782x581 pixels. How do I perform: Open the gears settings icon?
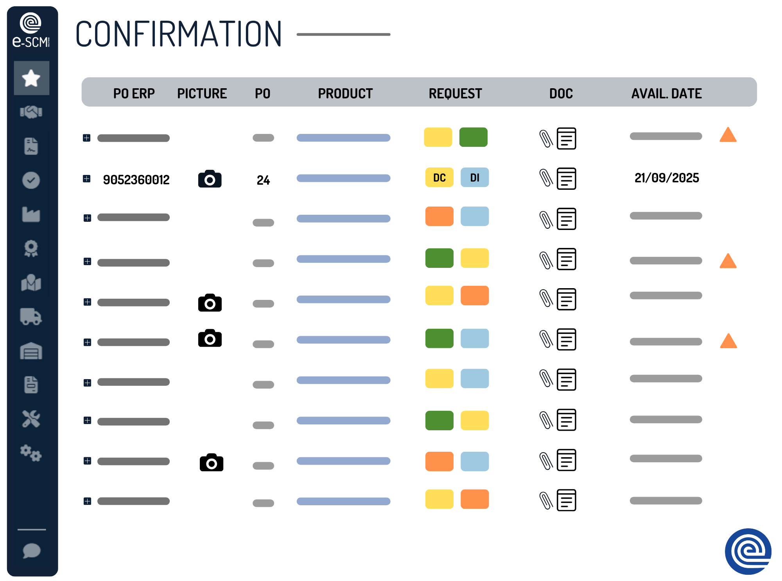tap(31, 453)
